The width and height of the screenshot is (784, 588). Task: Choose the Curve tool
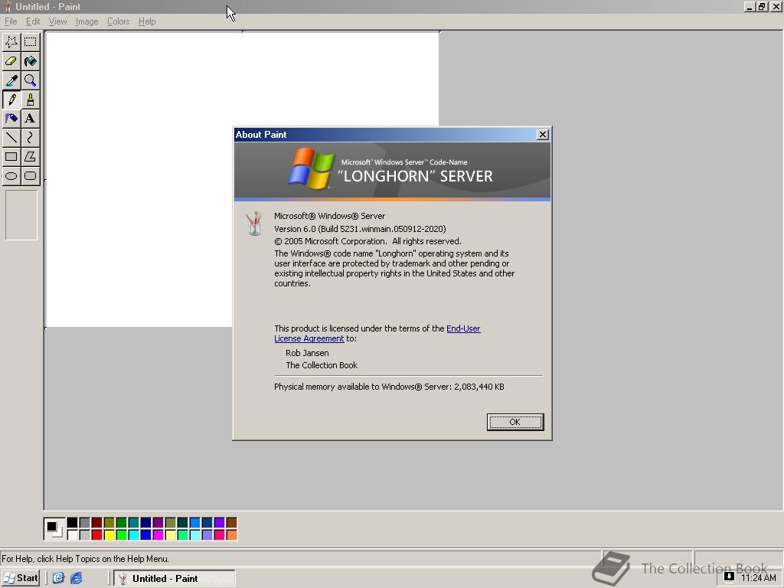pyautogui.click(x=31, y=138)
